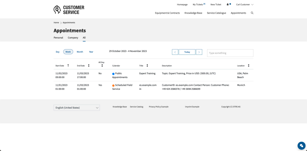The height and width of the screenshot is (151, 307).
Task: Sort by Start Date arrow
Action: (68, 66)
